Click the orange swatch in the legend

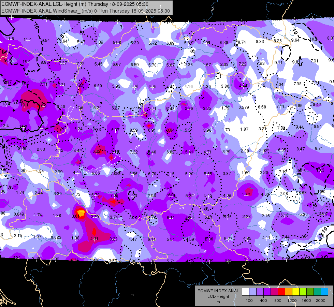(x=289, y=292)
